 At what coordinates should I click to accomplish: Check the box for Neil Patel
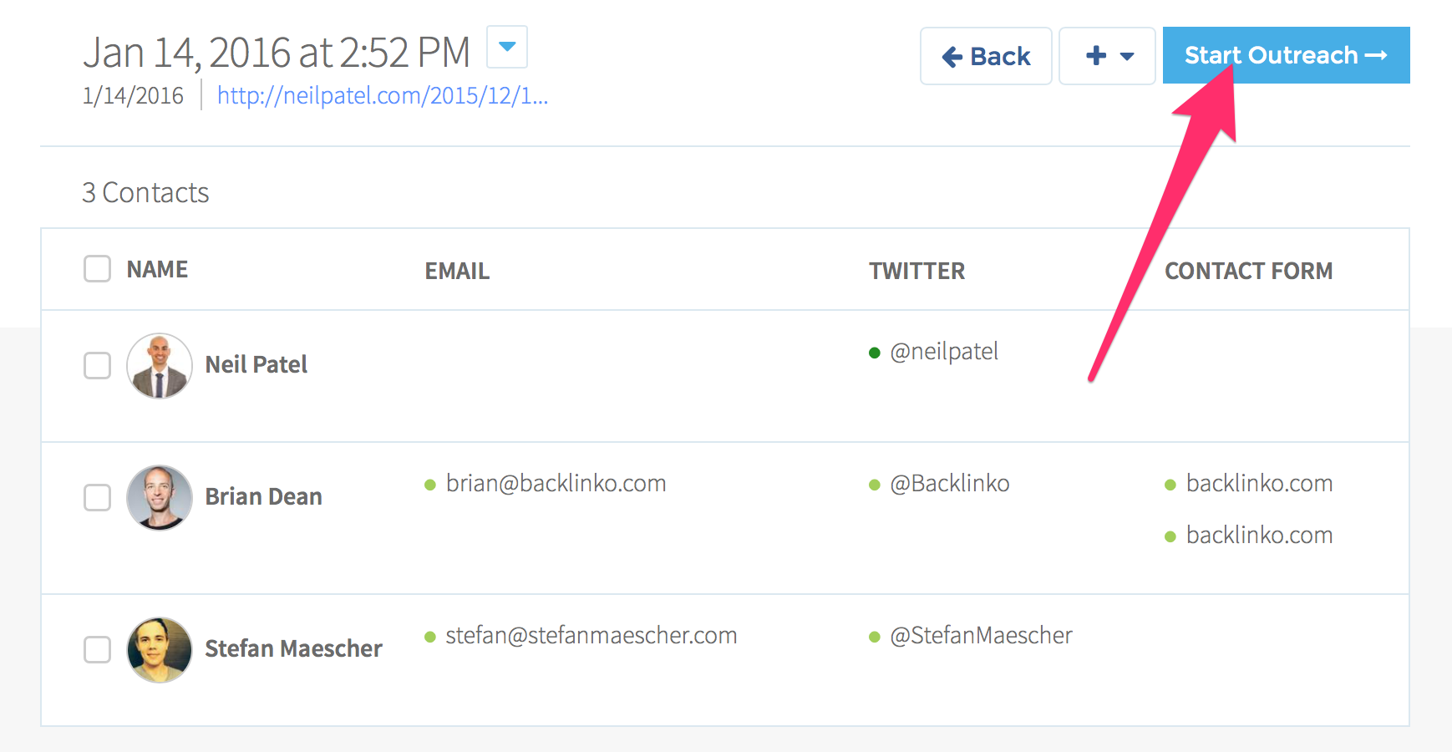[98, 365]
